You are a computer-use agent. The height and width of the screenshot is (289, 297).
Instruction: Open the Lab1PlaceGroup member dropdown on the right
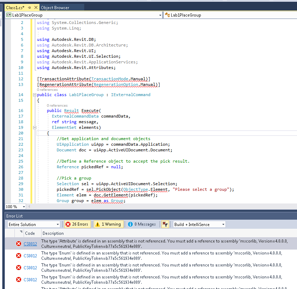[x=230, y=15]
